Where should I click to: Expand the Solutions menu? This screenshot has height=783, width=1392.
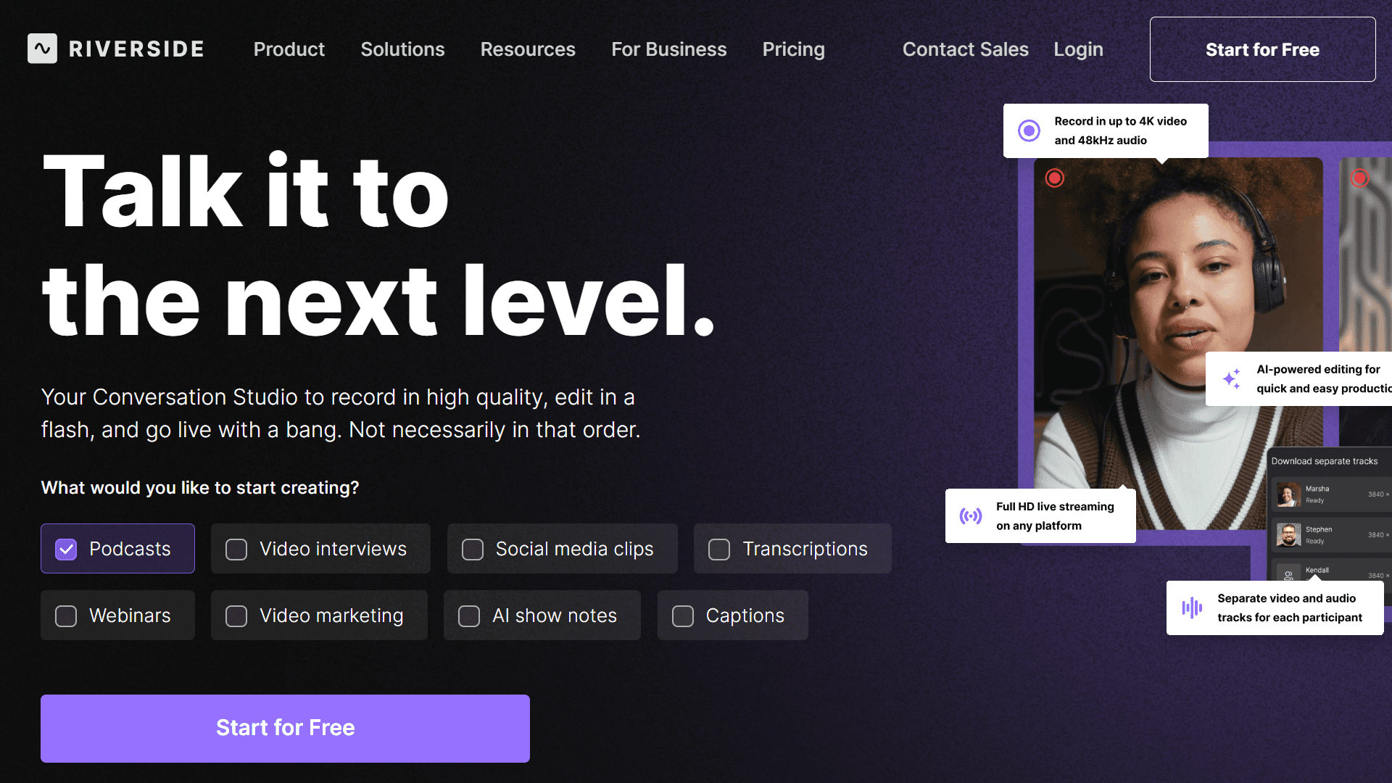click(x=402, y=49)
